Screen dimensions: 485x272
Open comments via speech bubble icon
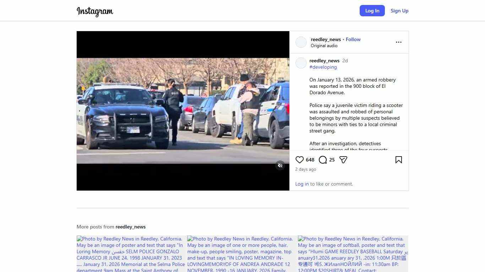pos(322,160)
